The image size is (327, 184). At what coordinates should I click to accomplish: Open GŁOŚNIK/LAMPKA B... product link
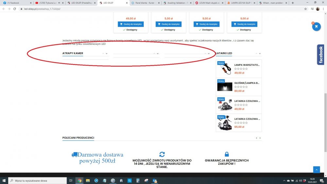247,83
